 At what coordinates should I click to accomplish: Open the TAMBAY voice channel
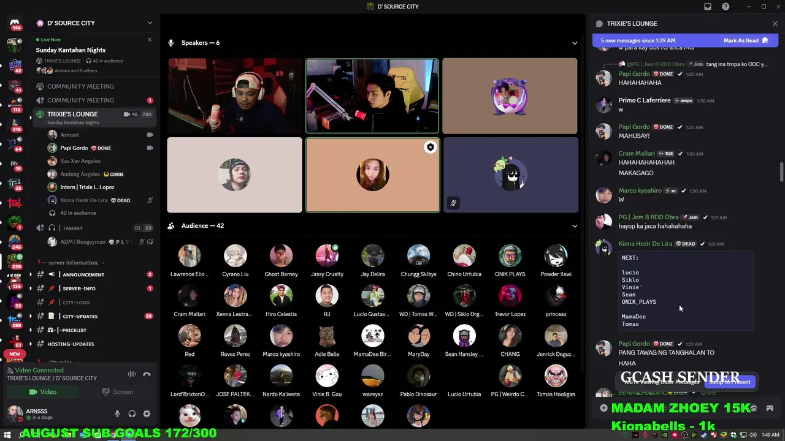pos(72,228)
